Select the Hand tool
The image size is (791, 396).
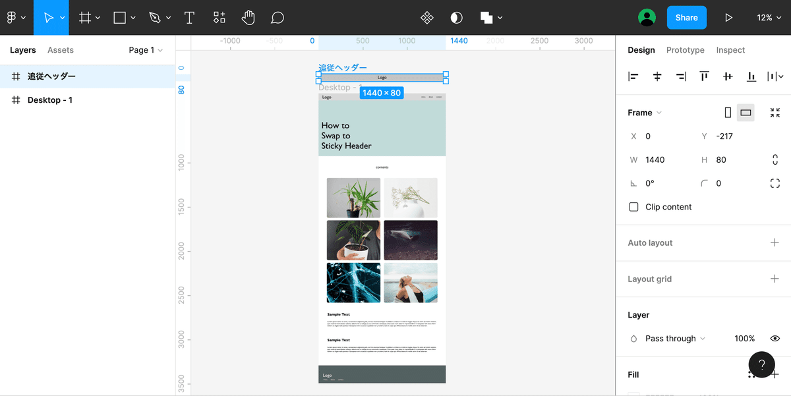click(249, 18)
